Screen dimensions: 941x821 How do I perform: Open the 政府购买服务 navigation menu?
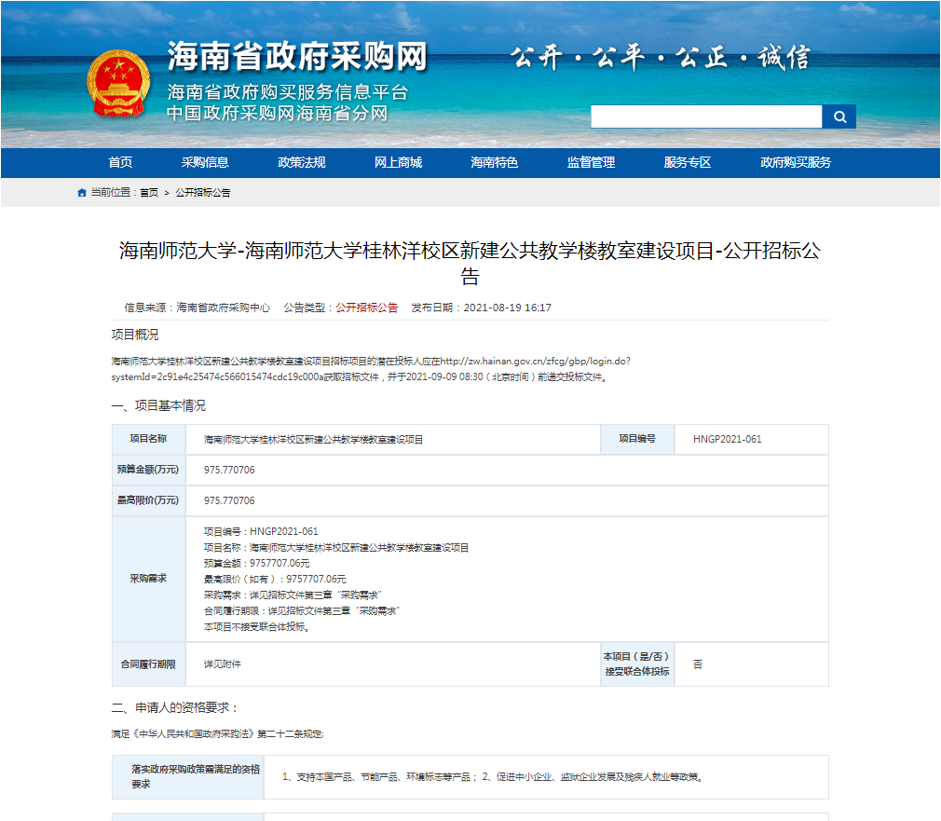pos(795,163)
